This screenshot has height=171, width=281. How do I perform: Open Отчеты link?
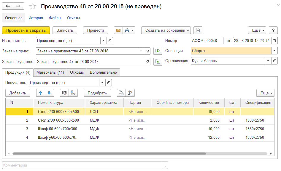[x=73, y=18]
